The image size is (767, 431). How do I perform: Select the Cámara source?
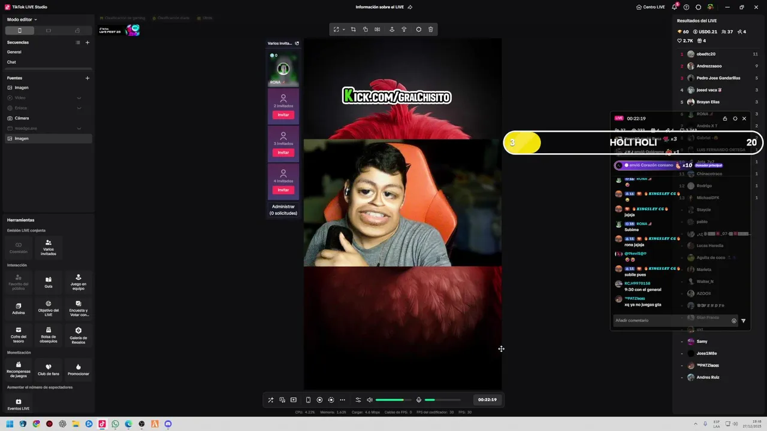[x=48, y=118]
